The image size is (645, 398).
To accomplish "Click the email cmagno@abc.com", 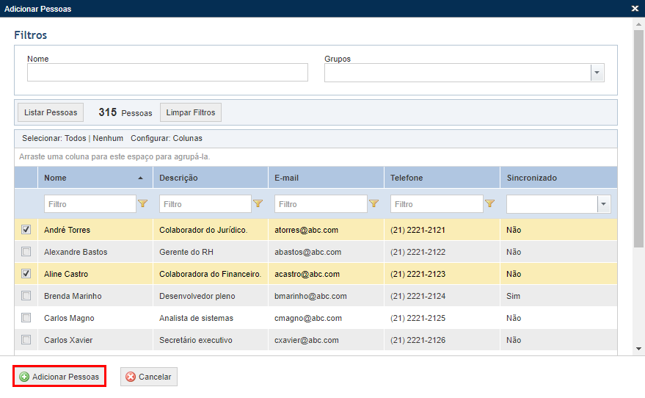I will 308,318.
